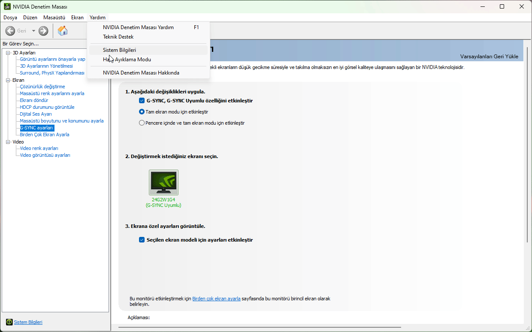This screenshot has height=332, width=532.
Task: Toggle Seçilen ekran modeli için ayarları etkinleştir
Action: coord(142,240)
